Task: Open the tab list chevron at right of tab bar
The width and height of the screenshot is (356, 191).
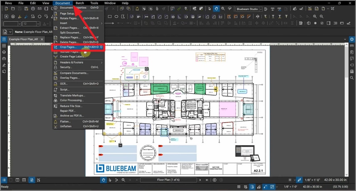Action: coord(345,39)
